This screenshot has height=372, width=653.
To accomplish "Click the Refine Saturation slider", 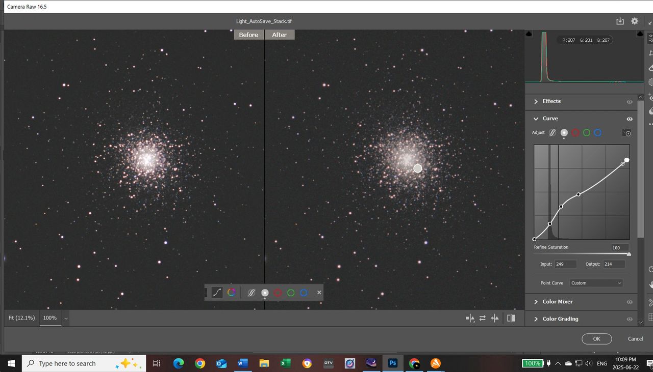I will click(581, 254).
